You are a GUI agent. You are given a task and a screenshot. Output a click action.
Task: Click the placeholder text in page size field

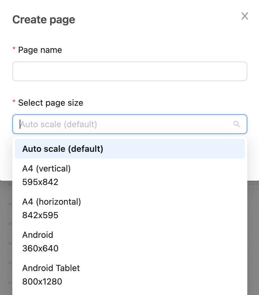59,124
